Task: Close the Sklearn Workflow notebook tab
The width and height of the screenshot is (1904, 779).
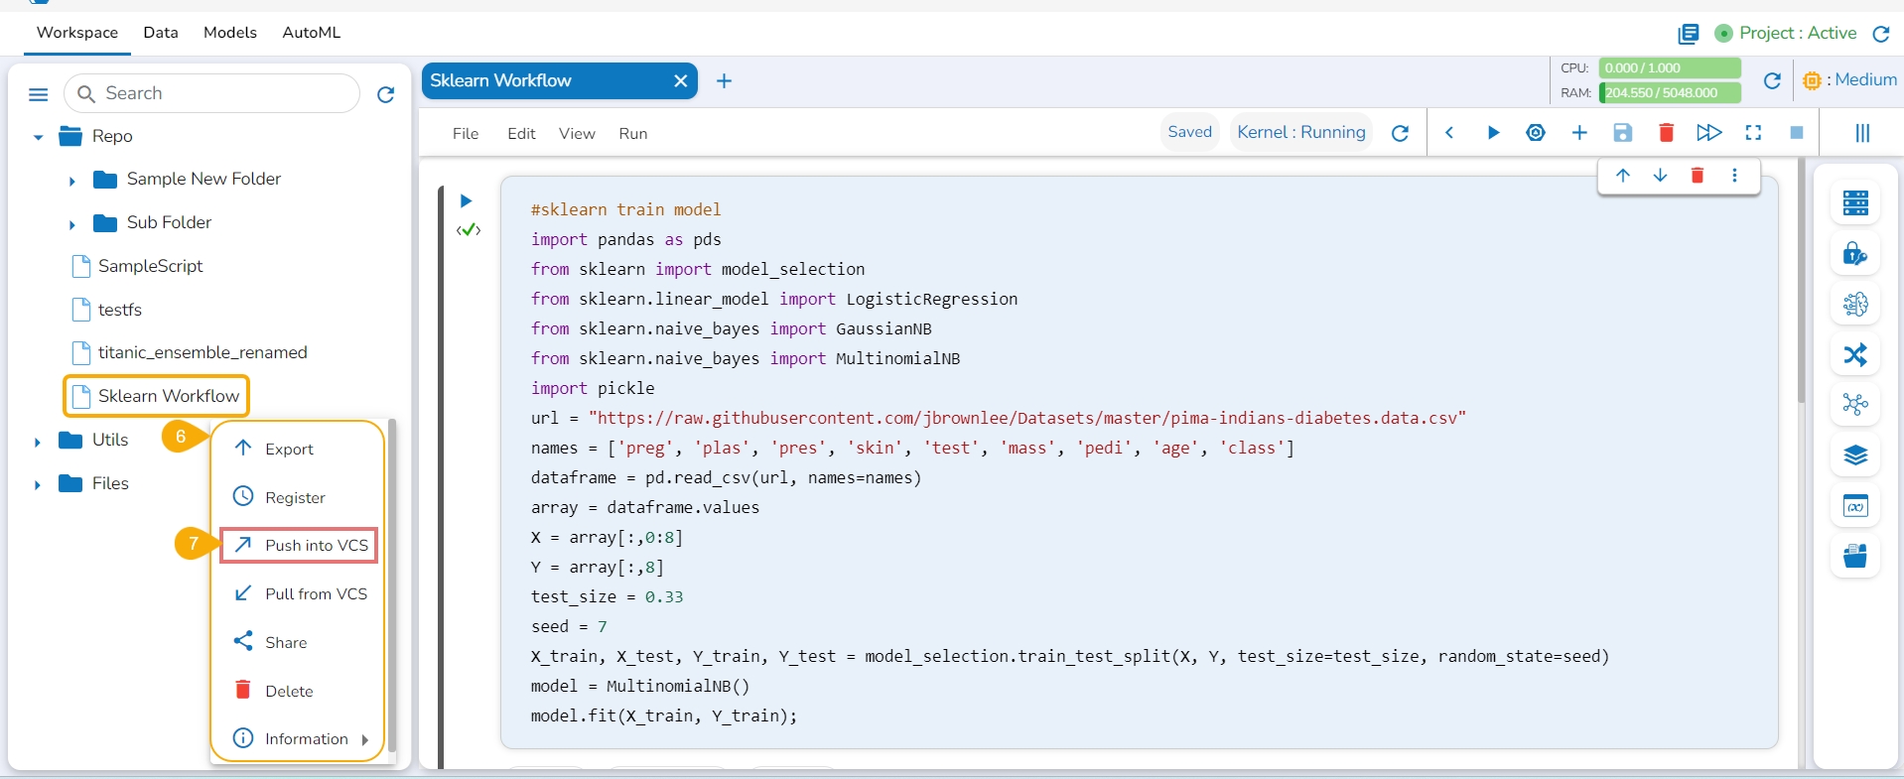Action: coord(680,81)
